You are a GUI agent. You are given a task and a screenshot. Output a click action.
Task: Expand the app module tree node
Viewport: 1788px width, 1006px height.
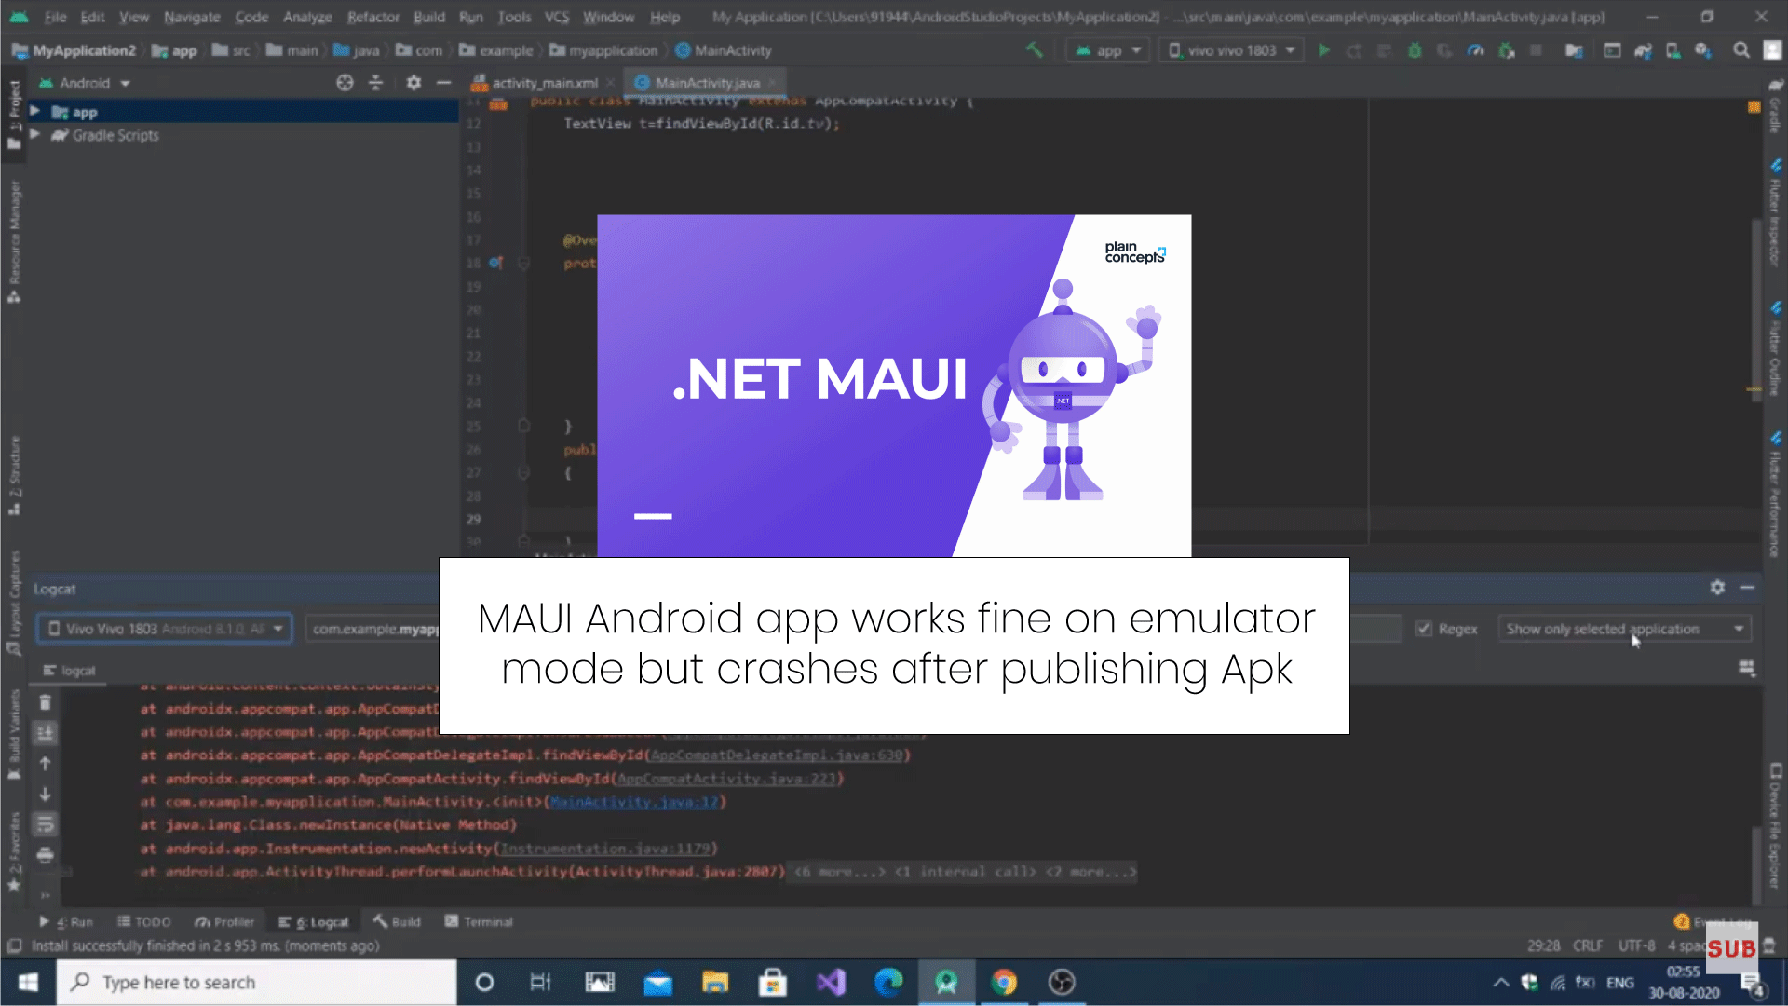(34, 112)
